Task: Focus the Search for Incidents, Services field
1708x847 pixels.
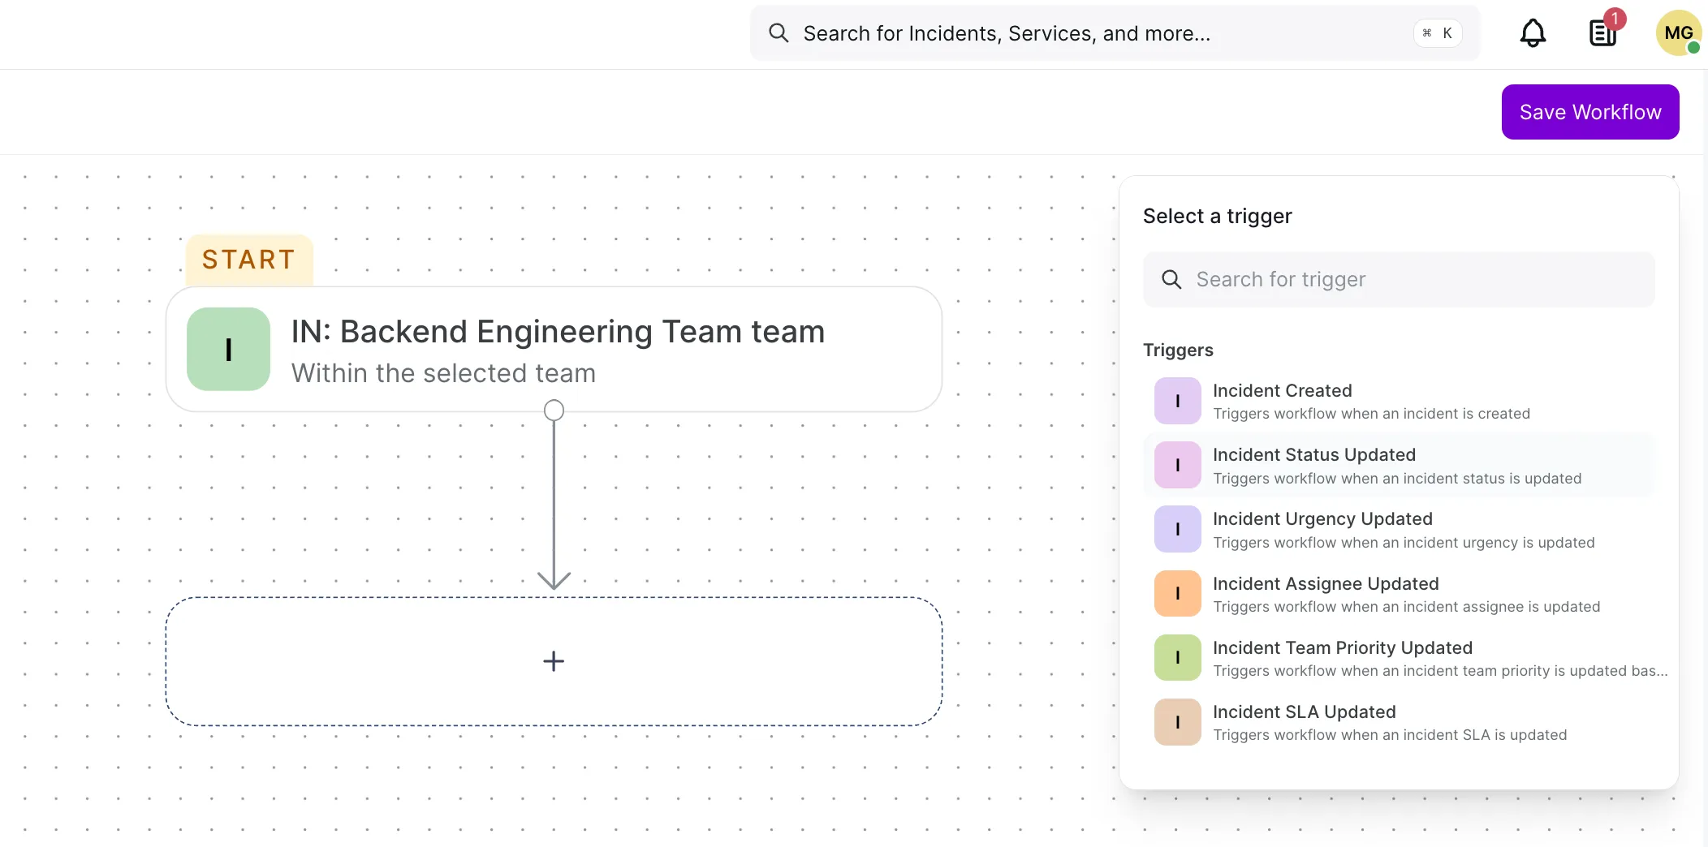Action: pos(1115,33)
